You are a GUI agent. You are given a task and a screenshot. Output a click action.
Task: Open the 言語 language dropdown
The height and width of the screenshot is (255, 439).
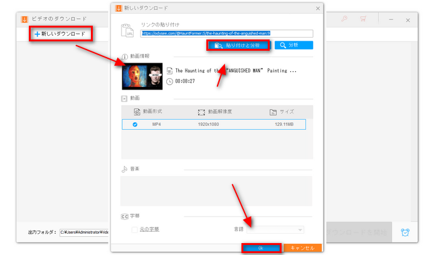point(275,229)
